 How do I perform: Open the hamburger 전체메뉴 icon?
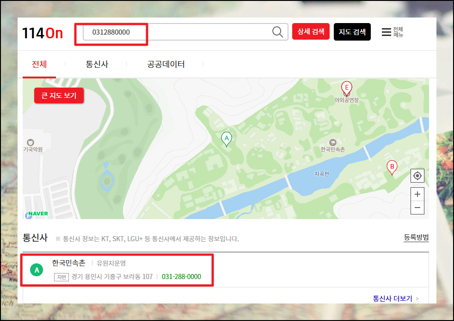[386, 32]
